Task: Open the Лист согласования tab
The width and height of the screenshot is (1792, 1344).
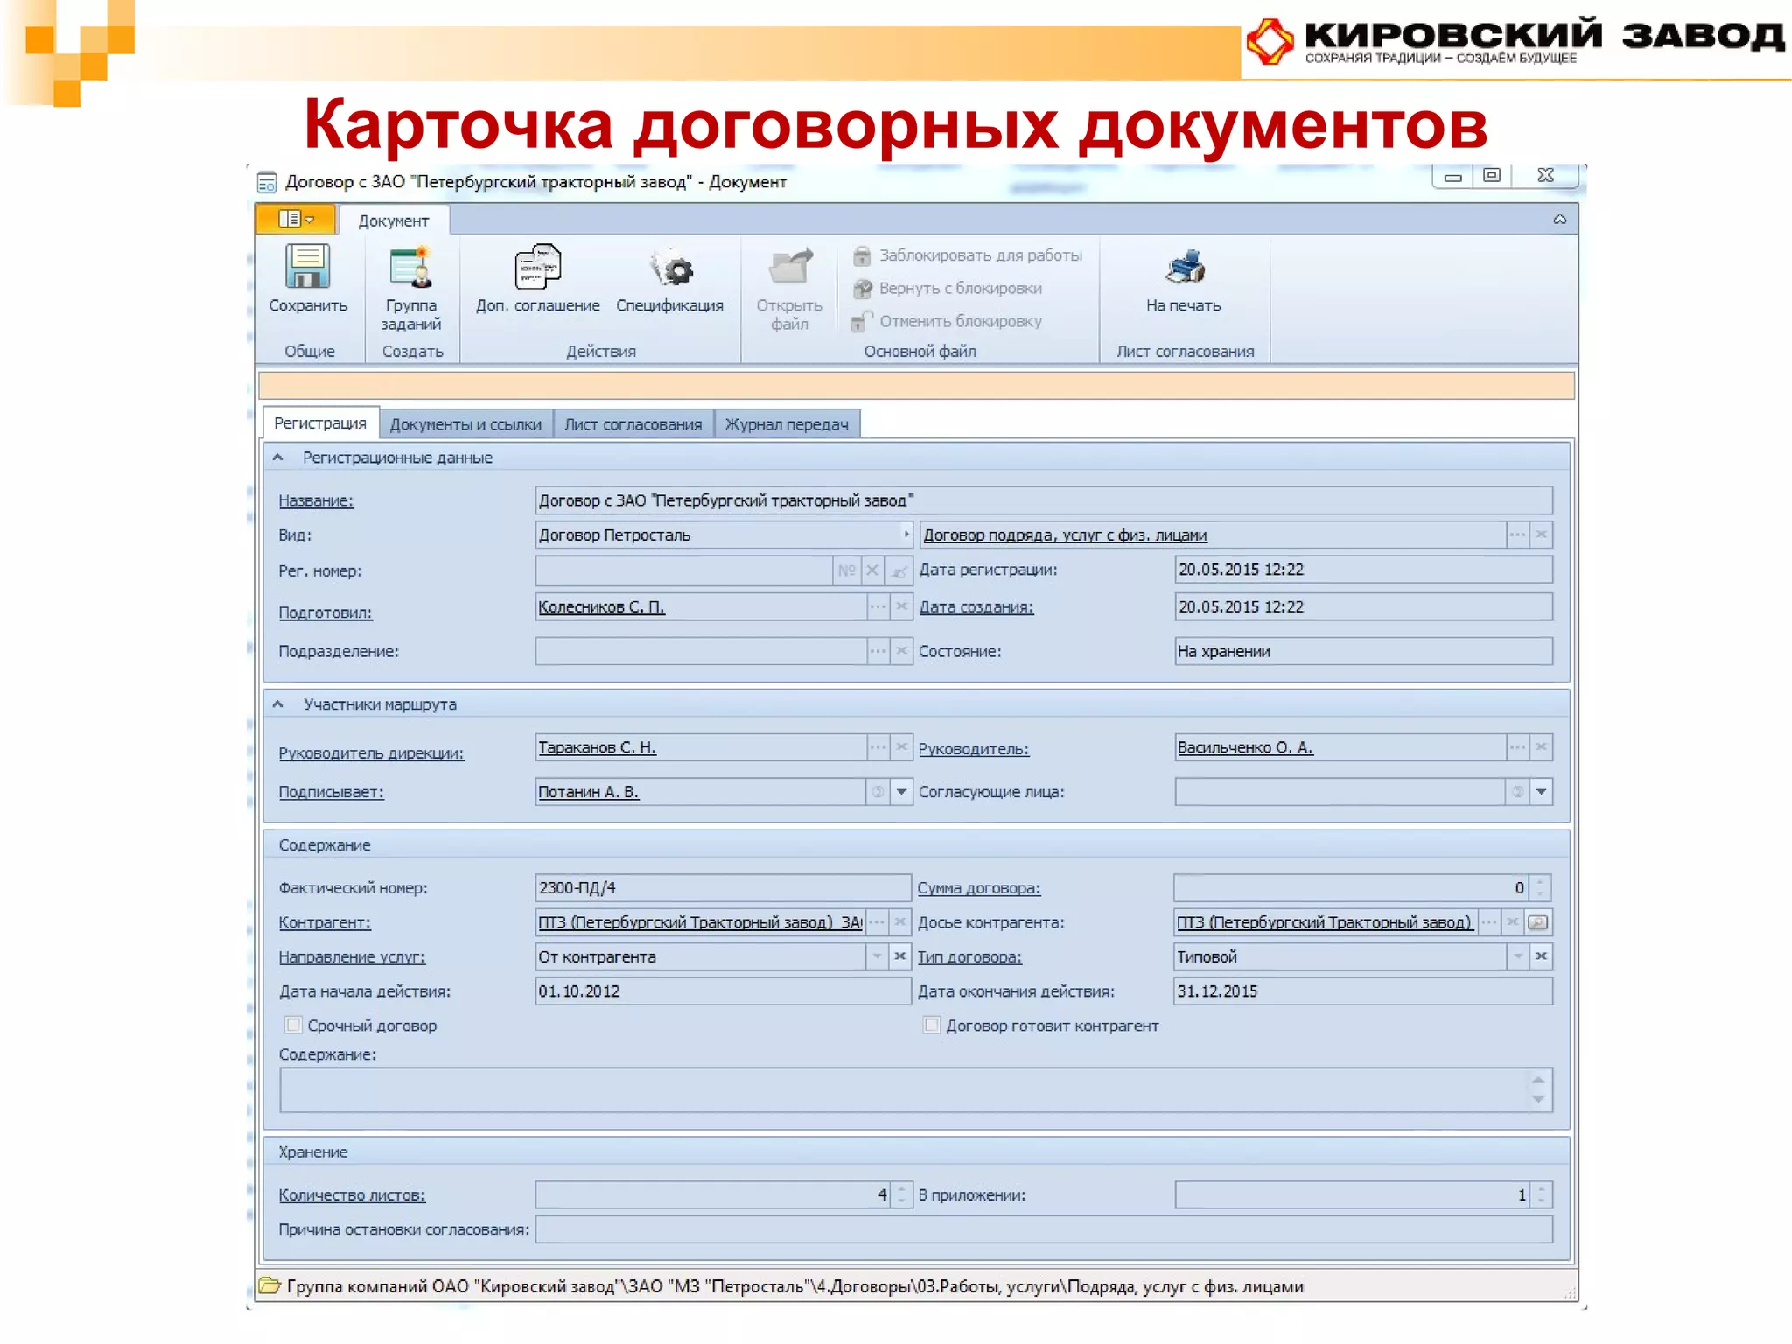Action: 633,424
